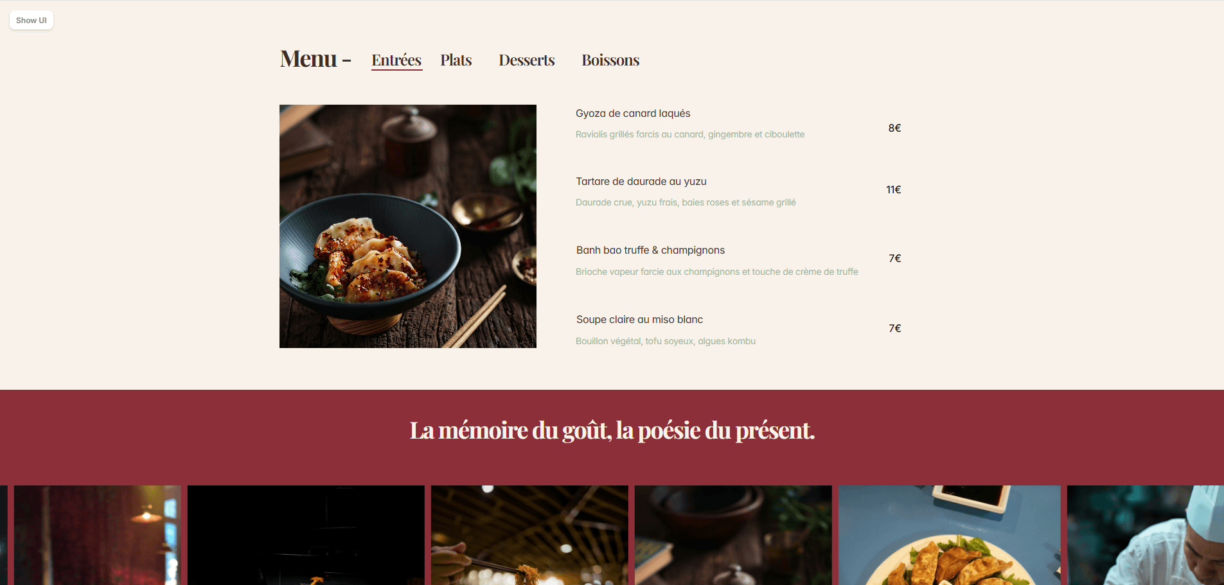Select Banh bao truffe & champignons item
This screenshot has width=1224, height=585.
[x=650, y=250]
